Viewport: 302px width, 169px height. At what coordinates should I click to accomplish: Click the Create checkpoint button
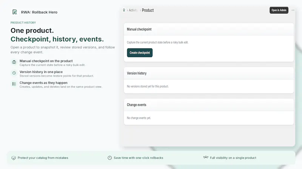(140, 53)
